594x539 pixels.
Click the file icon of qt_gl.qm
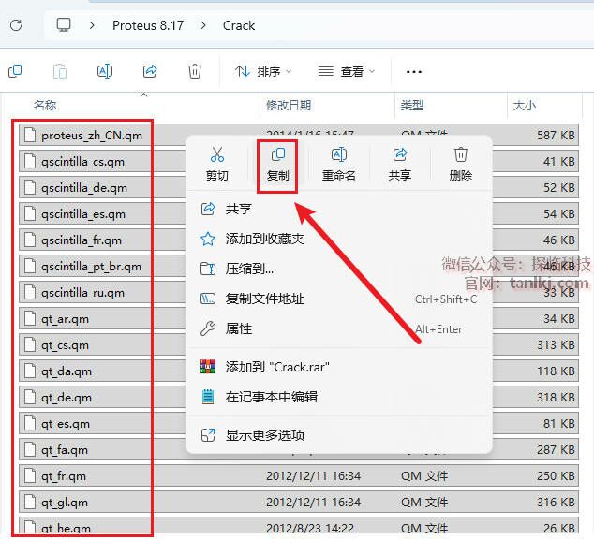(30, 502)
